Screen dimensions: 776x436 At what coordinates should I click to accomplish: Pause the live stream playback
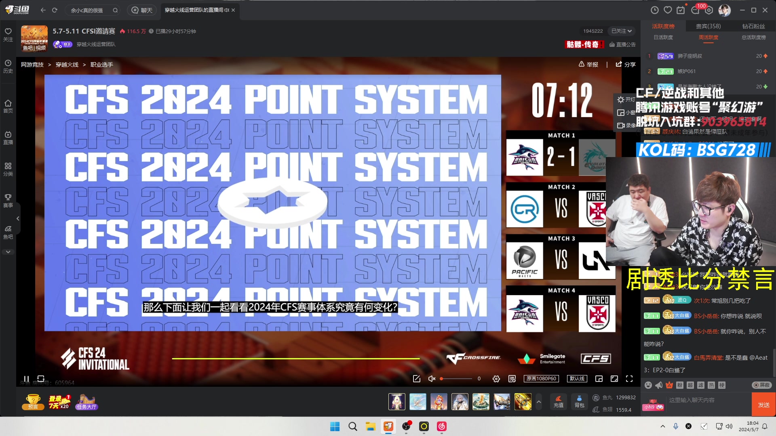[x=26, y=379]
